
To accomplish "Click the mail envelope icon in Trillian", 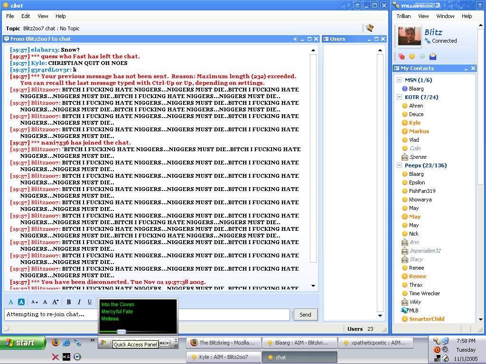I will tap(433, 57).
